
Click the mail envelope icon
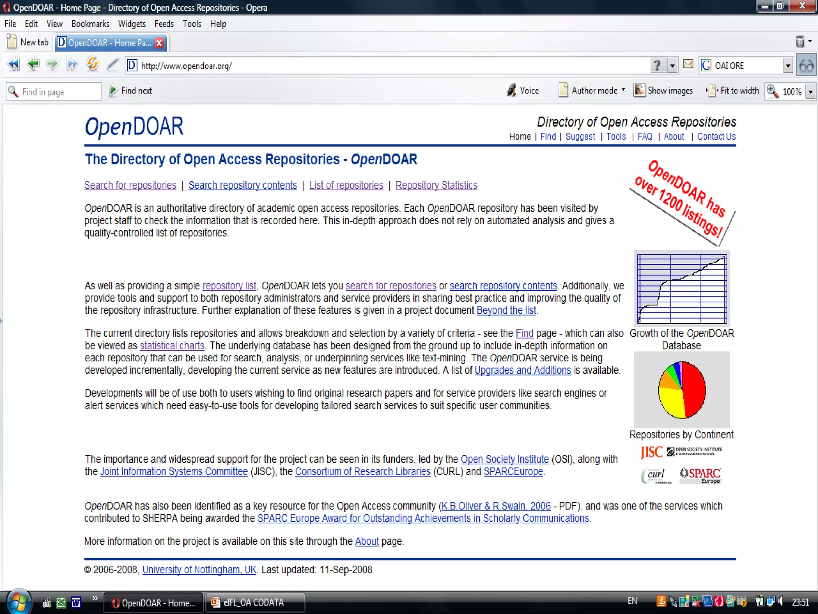[688, 64]
